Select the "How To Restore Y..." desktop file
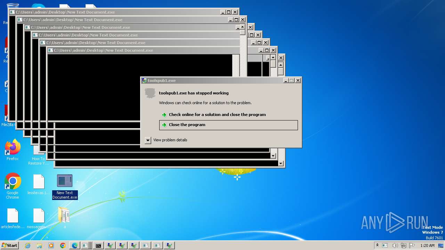Viewport: 445px width, 250px height. [39, 155]
